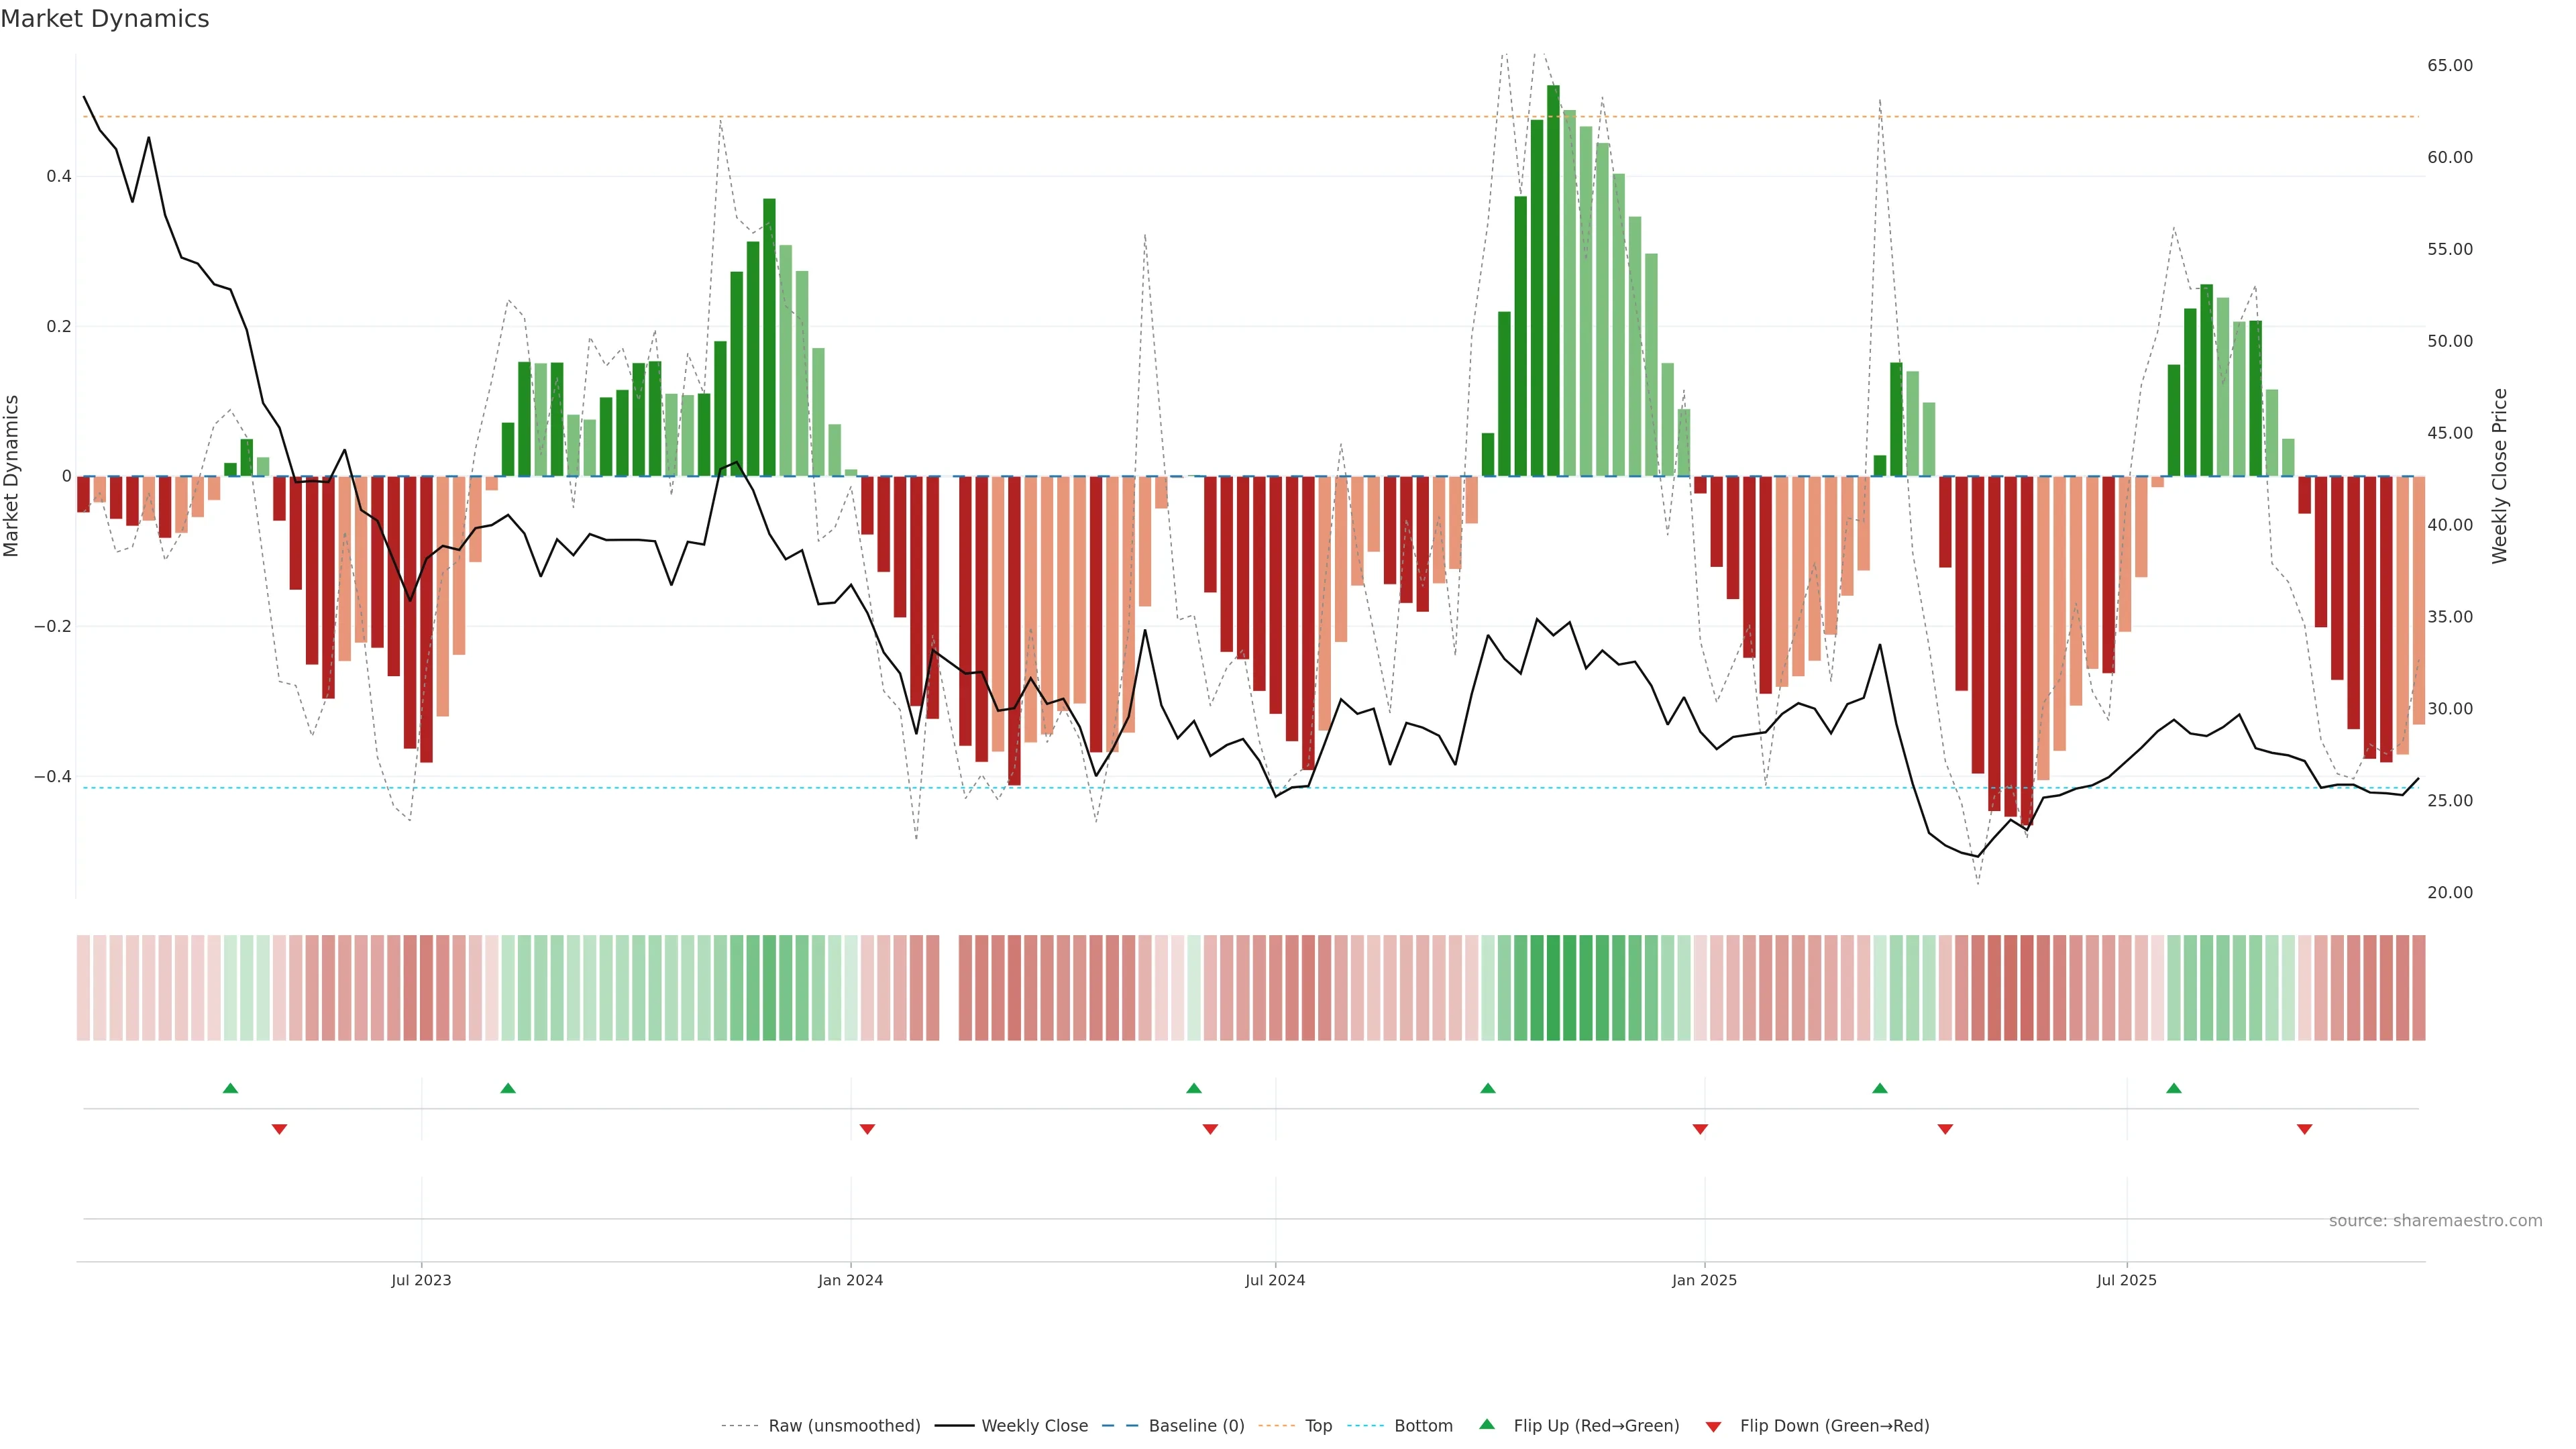Click the Jan 2025 axis label
This screenshot has height=1449, width=2576.
[x=1704, y=1280]
